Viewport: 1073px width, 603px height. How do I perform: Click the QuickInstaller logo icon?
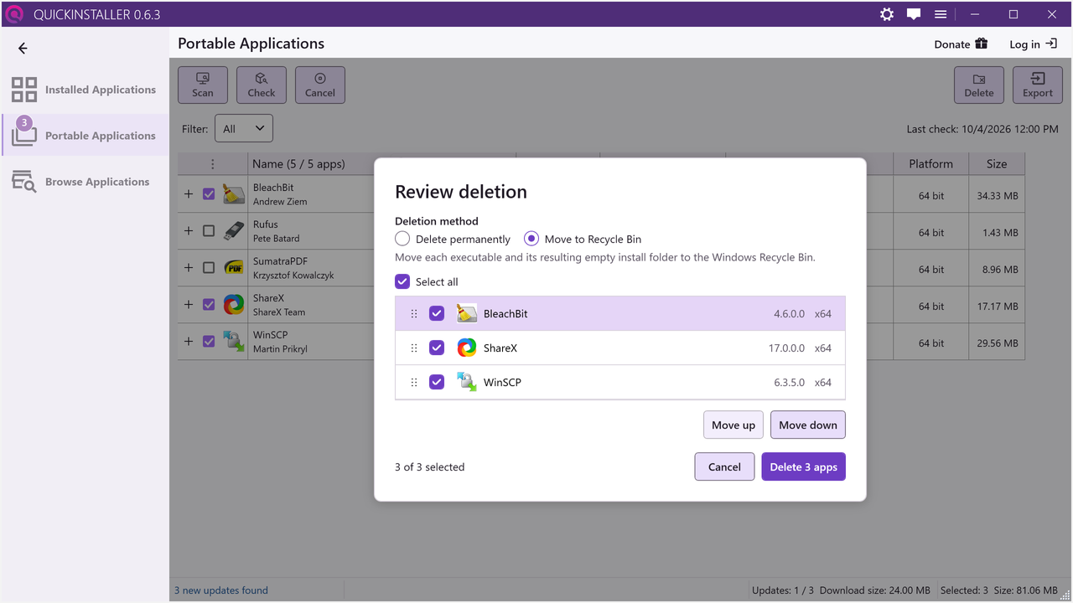(x=14, y=14)
